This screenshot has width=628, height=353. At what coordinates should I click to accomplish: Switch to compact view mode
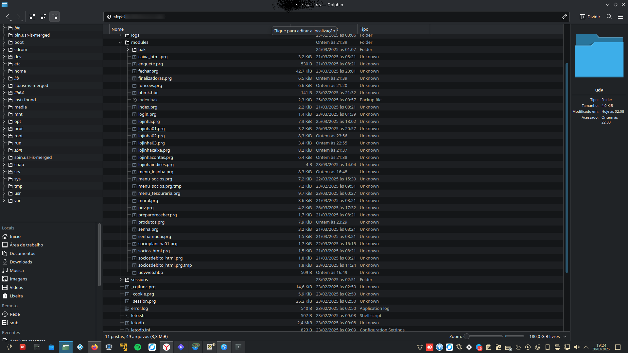(43, 17)
